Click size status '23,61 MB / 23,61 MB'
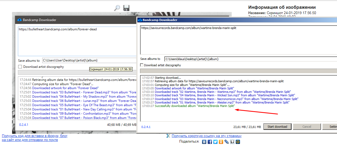337x145 pixels. click(x=247, y=127)
